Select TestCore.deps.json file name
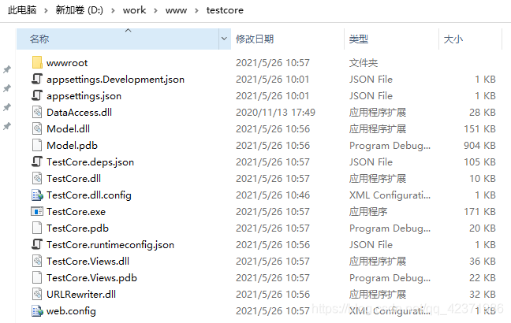This screenshot has width=511, height=323. 90,161
